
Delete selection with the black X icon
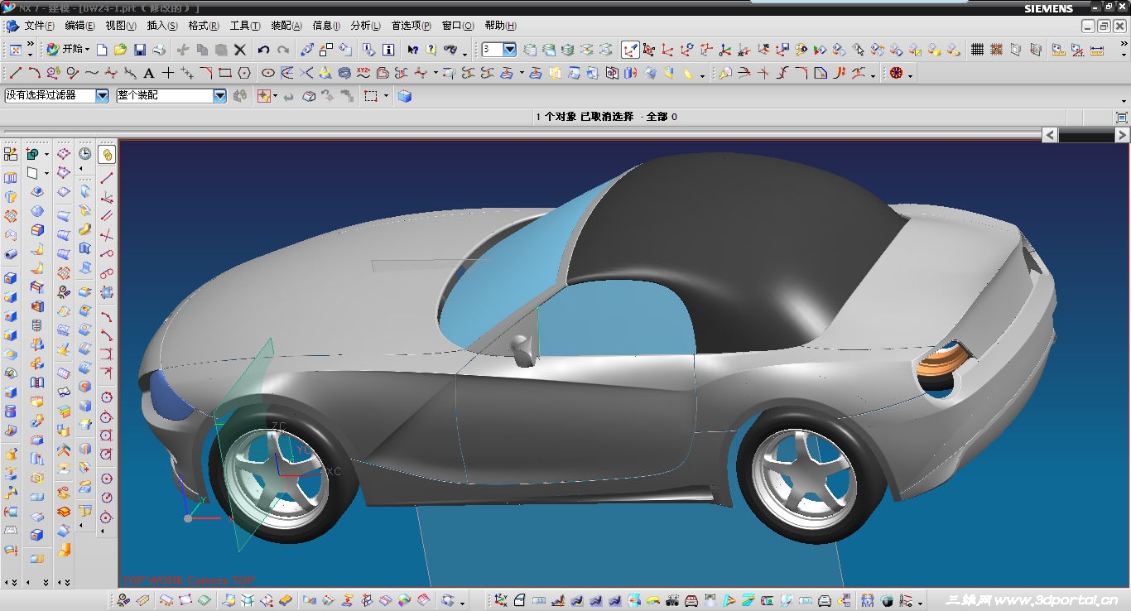(x=240, y=50)
